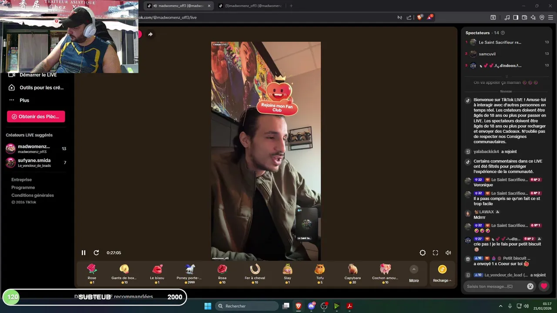Share the live with the arrow icon

(150, 34)
